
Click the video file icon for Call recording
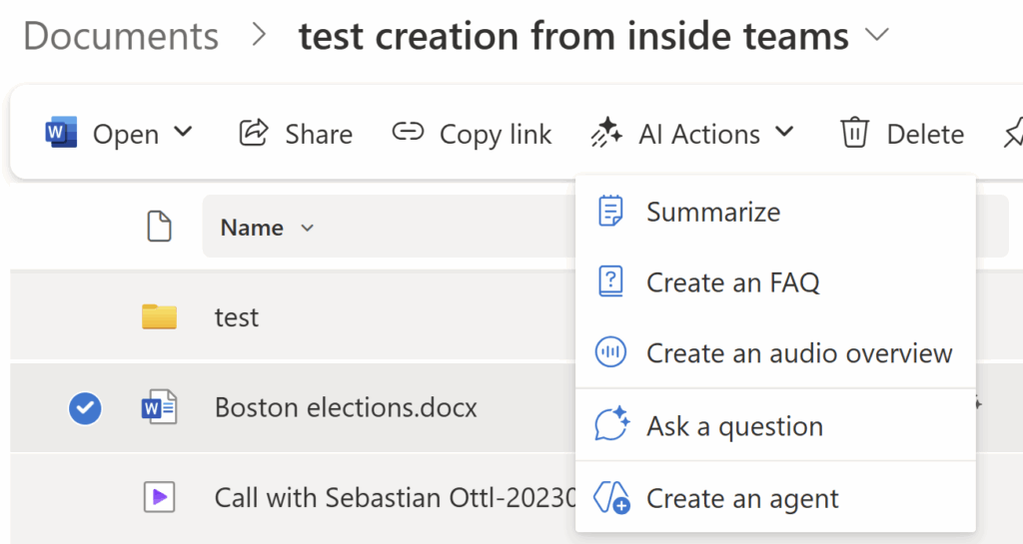pos(159,496)
